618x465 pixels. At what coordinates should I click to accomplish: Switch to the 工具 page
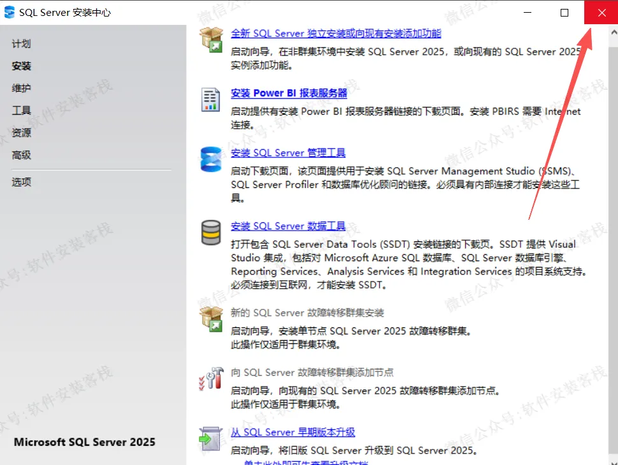pyautogui.click(x=21, y=110)
